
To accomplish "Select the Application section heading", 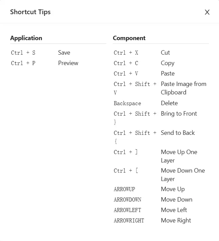I will pyautogui.click(x=26, y=38).
